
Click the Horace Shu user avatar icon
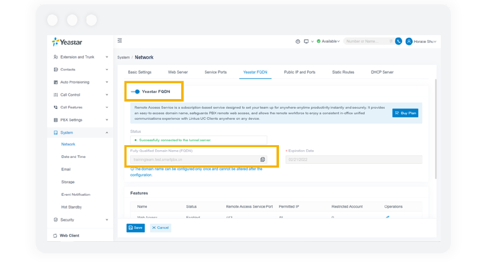[409, 42]
